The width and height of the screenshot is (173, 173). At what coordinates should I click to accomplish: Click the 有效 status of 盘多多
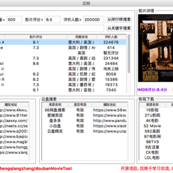coord(80,121)
